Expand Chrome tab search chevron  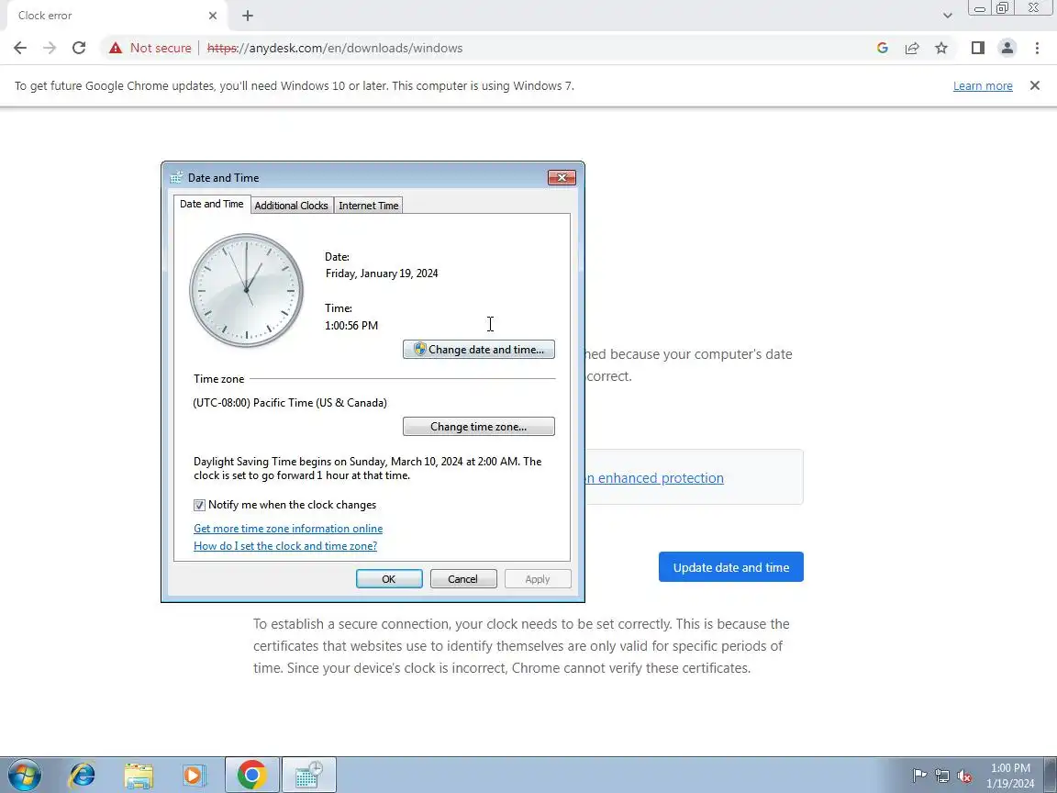pyautogui.click(x=947, y=16)
